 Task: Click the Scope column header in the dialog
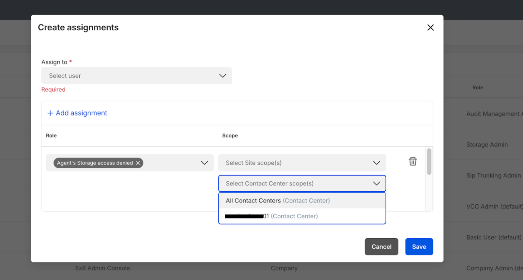[230, 136]
